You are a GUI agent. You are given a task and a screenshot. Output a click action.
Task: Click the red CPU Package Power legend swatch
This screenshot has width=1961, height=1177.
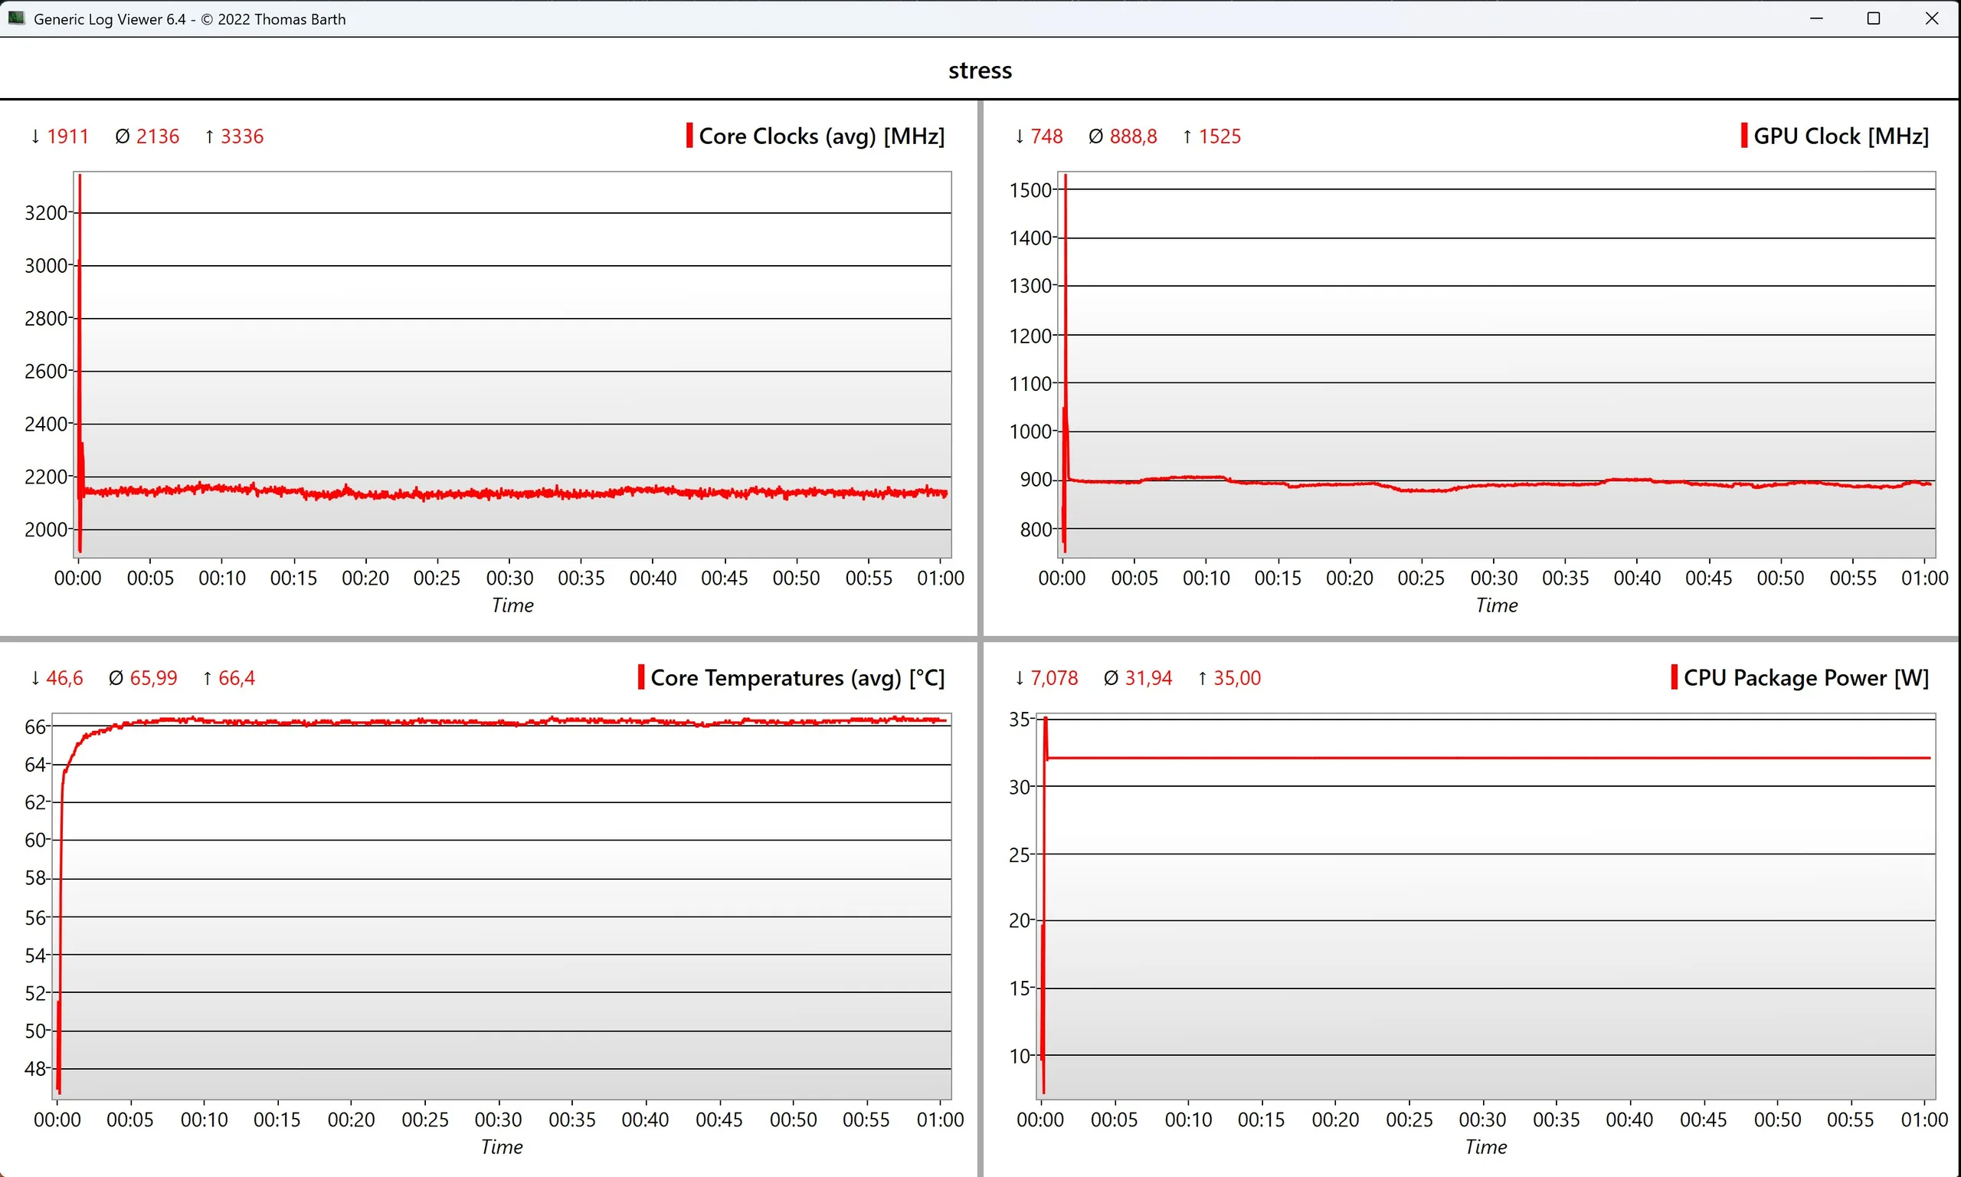point(1673,677)
